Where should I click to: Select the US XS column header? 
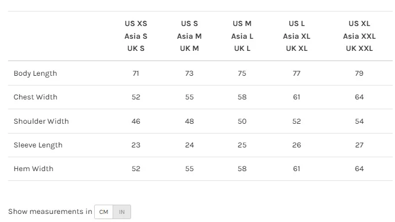136,36
